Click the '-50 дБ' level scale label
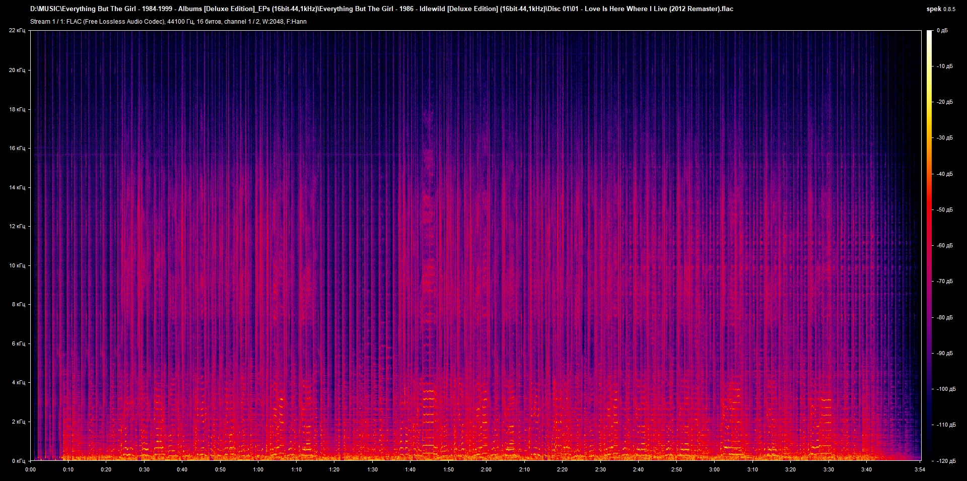 click(945, 210)
